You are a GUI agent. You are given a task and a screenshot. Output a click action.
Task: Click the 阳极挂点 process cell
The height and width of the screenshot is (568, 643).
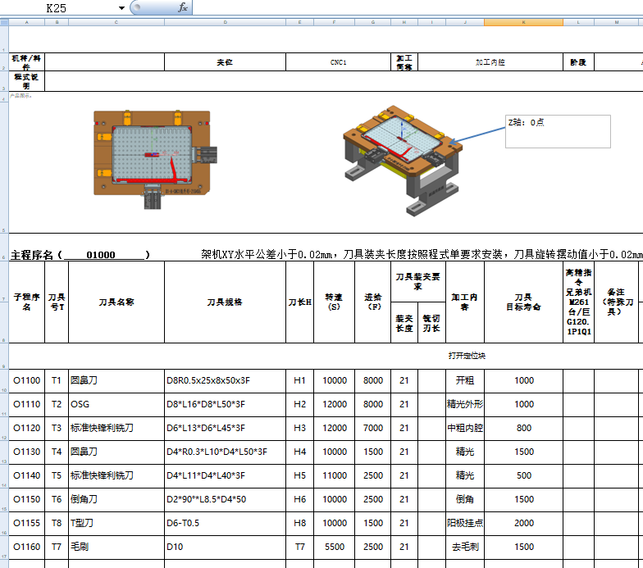pyautogui.click(x=464, y=523)
